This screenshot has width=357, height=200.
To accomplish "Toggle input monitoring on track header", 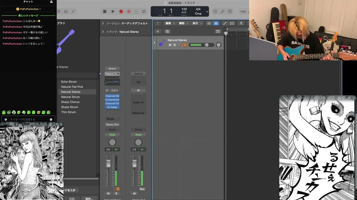I will pos(185,45).
